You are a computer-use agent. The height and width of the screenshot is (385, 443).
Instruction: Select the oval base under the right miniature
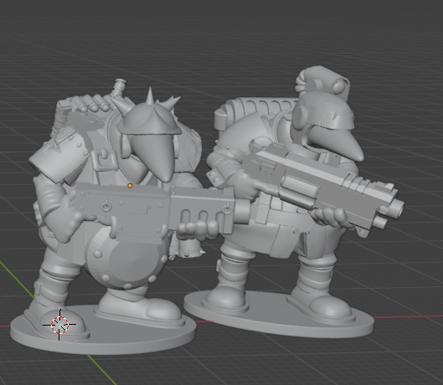pos(279,315)
